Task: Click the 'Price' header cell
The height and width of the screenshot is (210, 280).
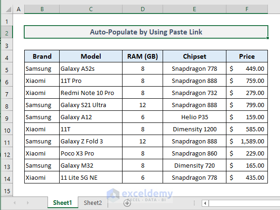Action: (247, 56)
